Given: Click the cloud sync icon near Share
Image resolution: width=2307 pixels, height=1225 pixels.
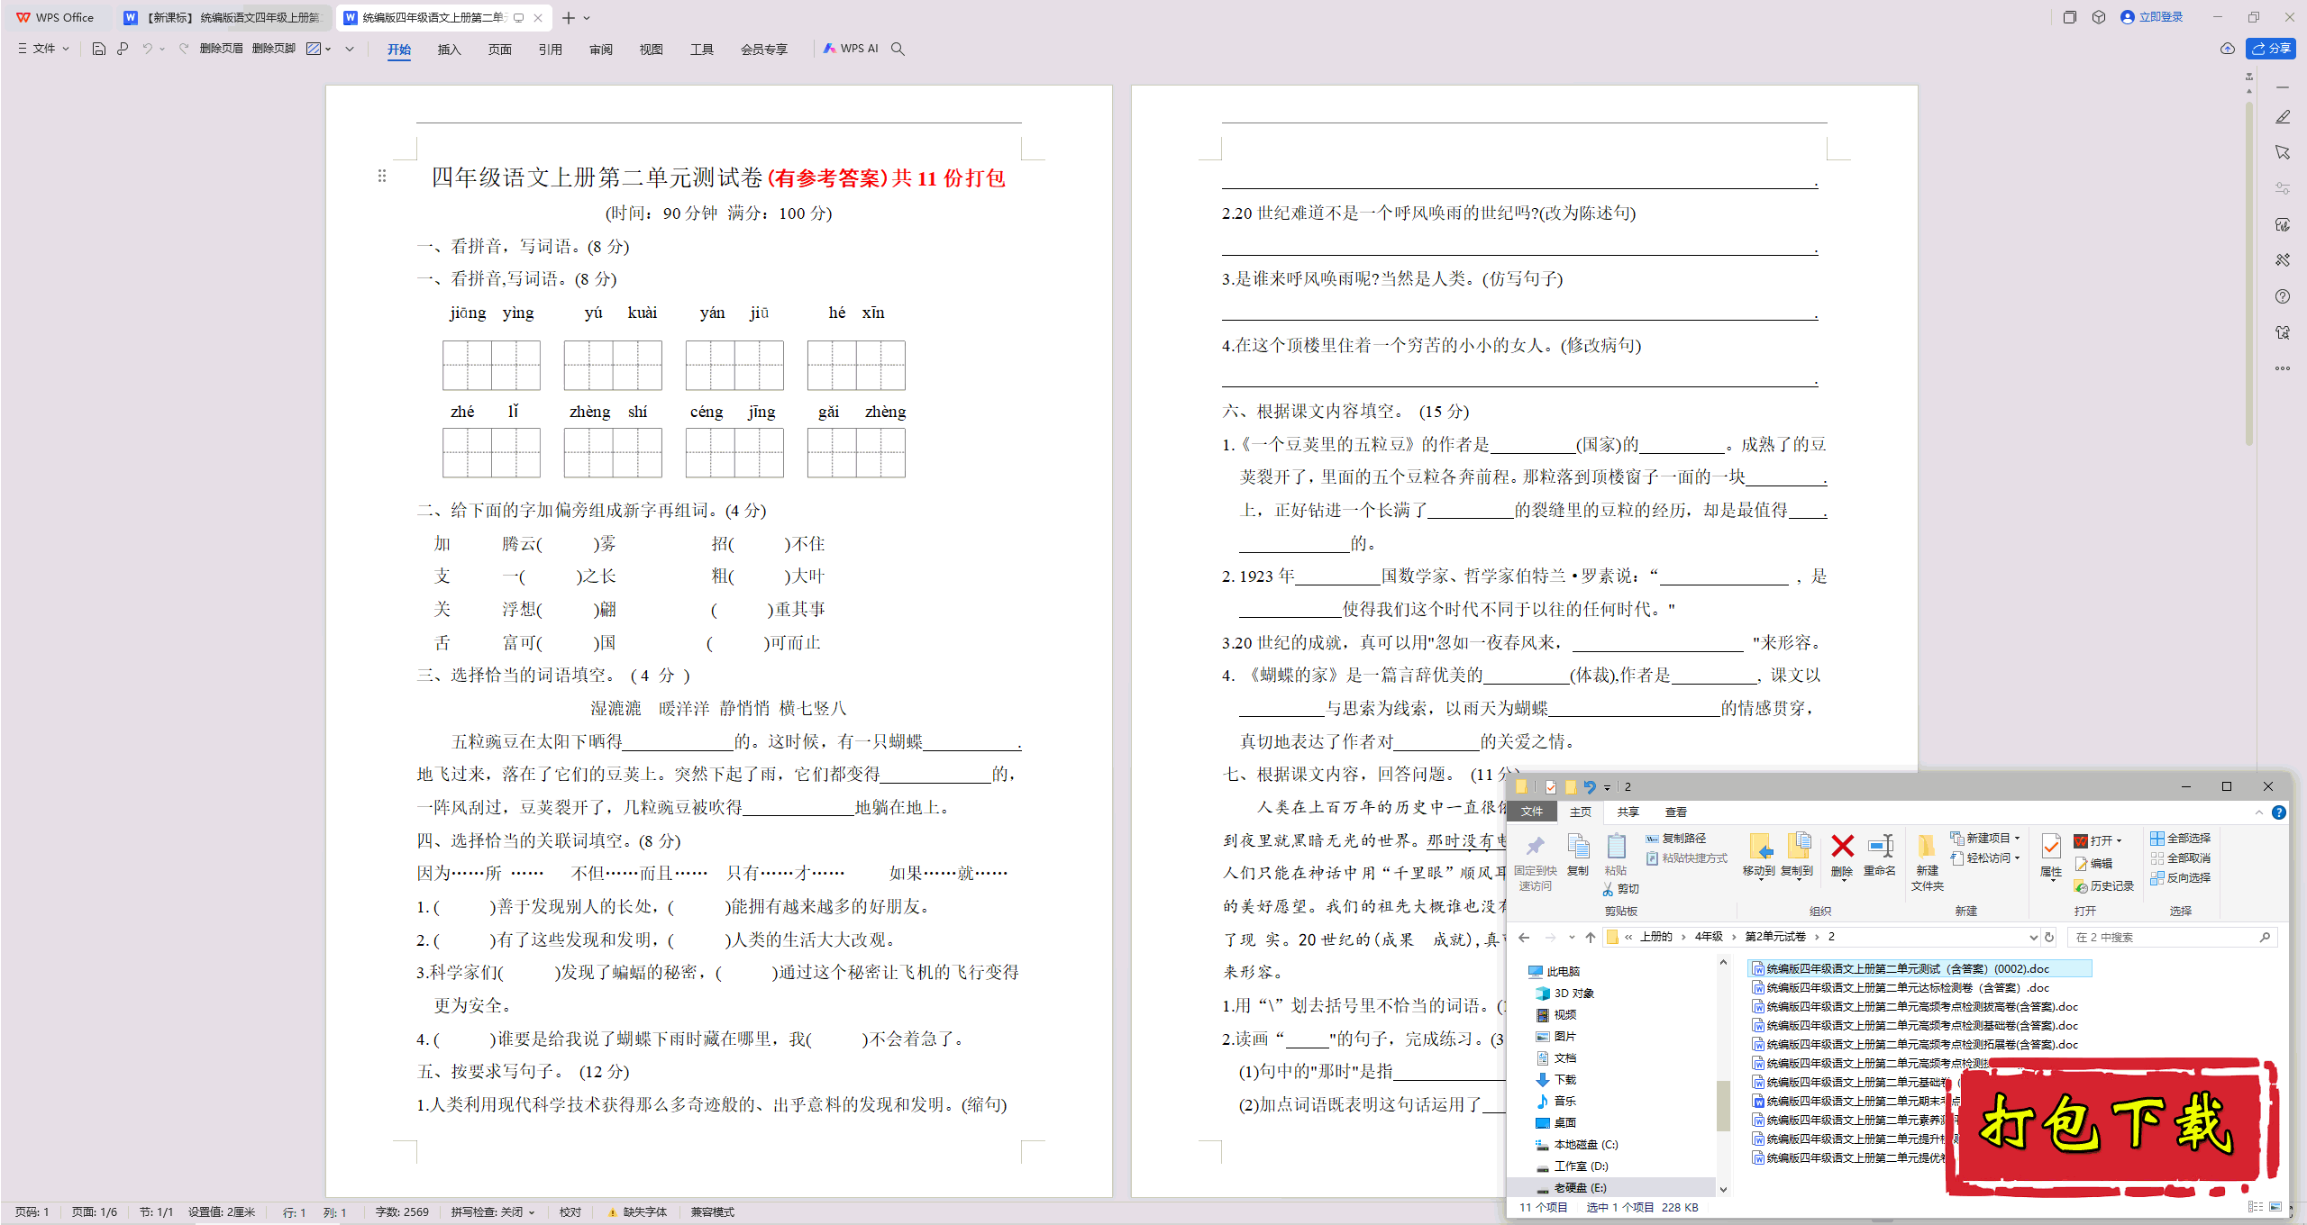Looking at the screenshot, I should coord(2228,49).
